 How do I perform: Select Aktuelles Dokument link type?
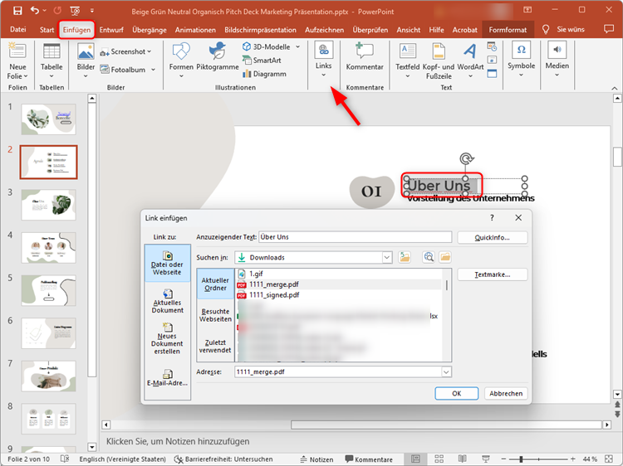click(167, 301)
